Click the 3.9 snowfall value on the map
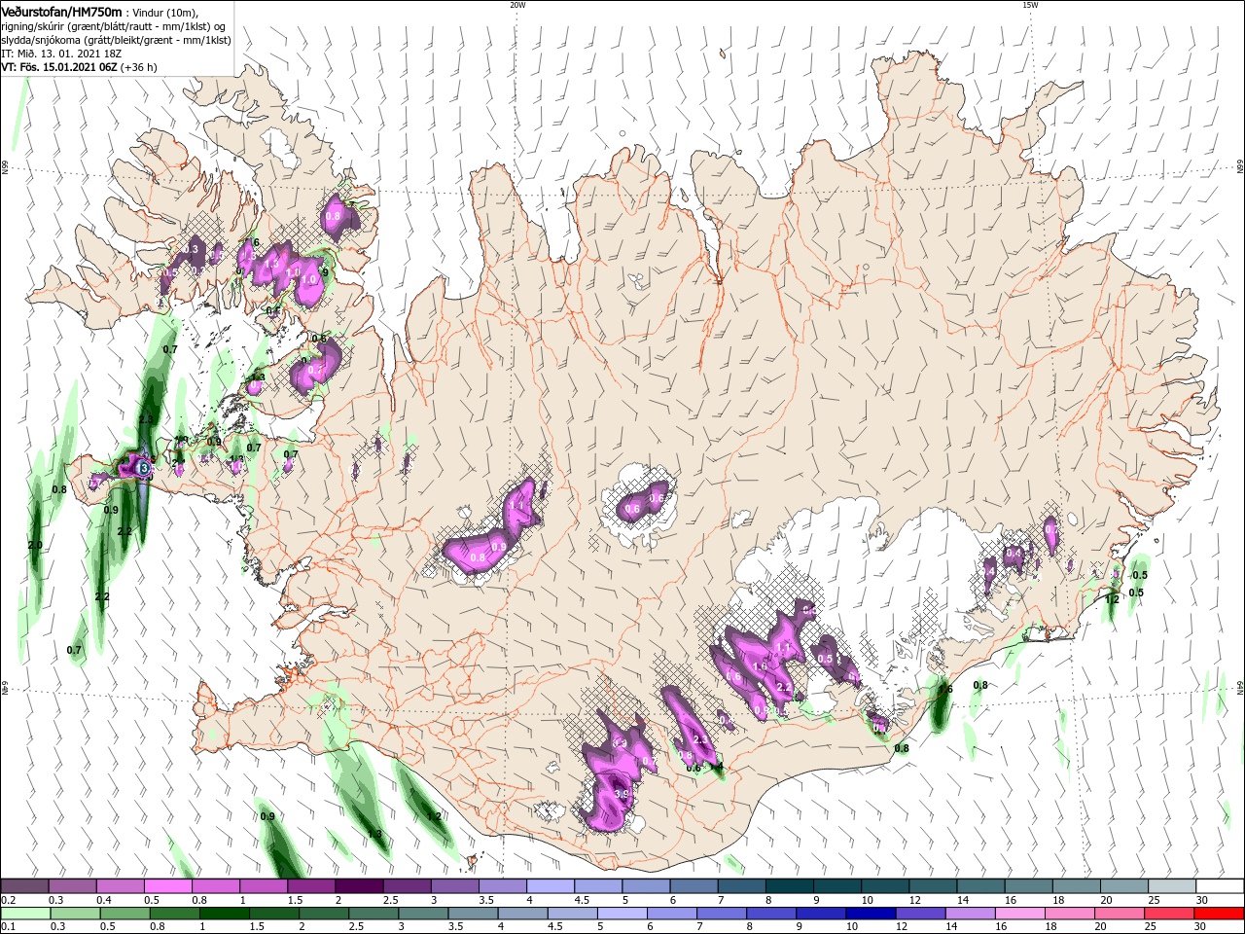This screenshot has width=1245, height=934. [x=623, y=795]
